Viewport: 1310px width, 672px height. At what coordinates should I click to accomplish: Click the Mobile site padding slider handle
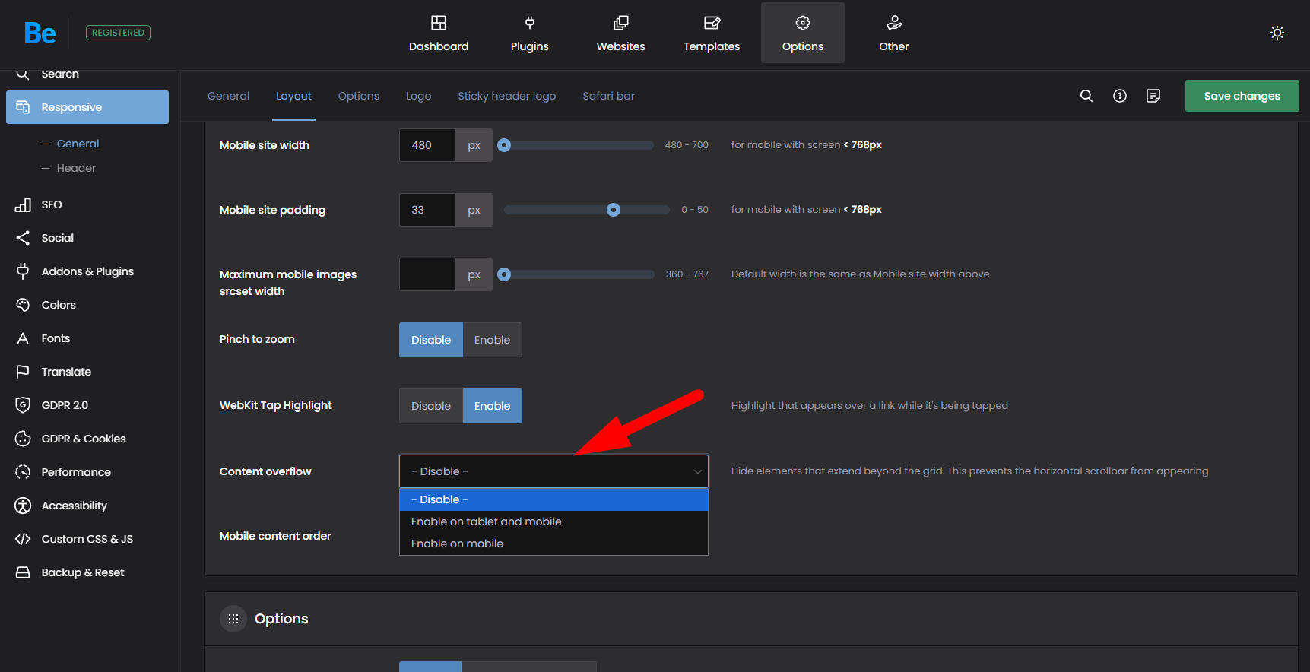click(x=614, y=210)
